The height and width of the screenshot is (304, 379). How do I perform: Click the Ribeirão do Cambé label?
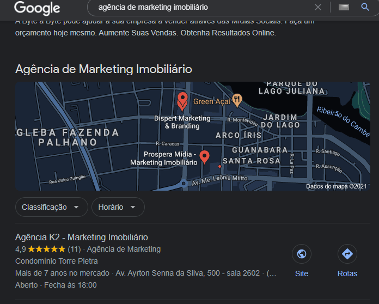[343, 121]
